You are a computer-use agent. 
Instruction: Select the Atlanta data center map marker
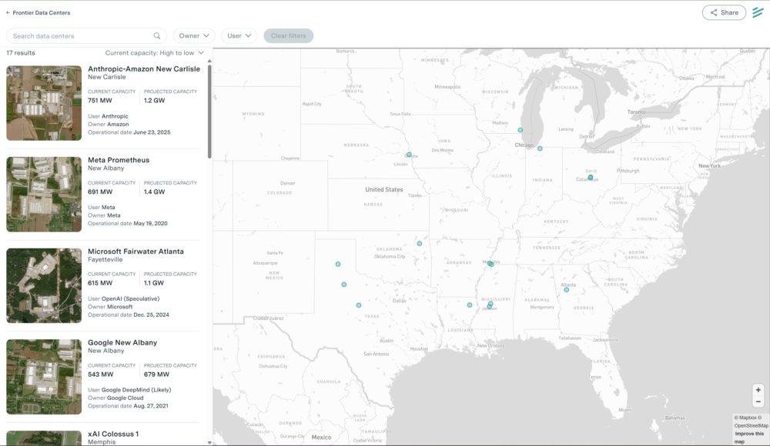[x=566, y=290]
